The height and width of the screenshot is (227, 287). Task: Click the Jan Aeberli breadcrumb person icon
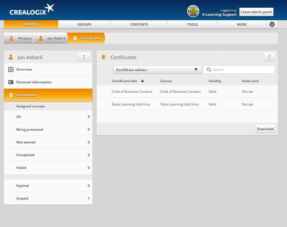point(41,38)
